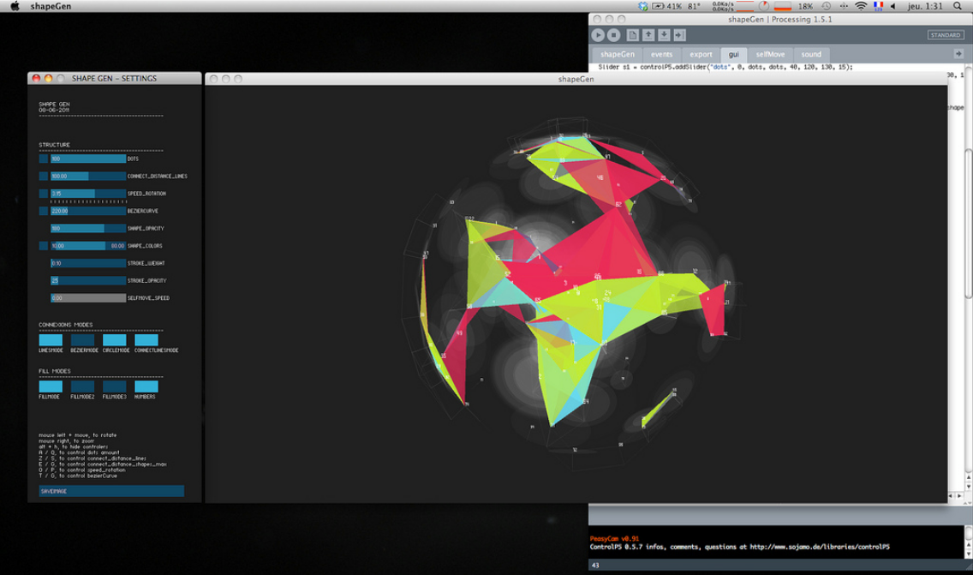The image size is (973, 575).
Task: Toggle the box beside SPEED_ROTATION slider
Action: pyautogui.click(x=44, y=194)
